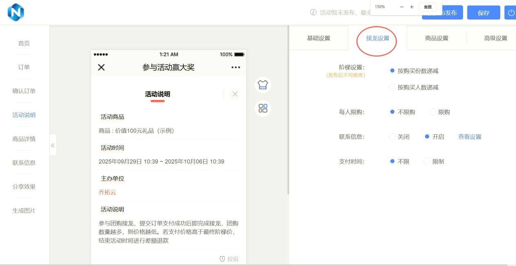Switch to the 基础设置 tab

tap(318, 38)
